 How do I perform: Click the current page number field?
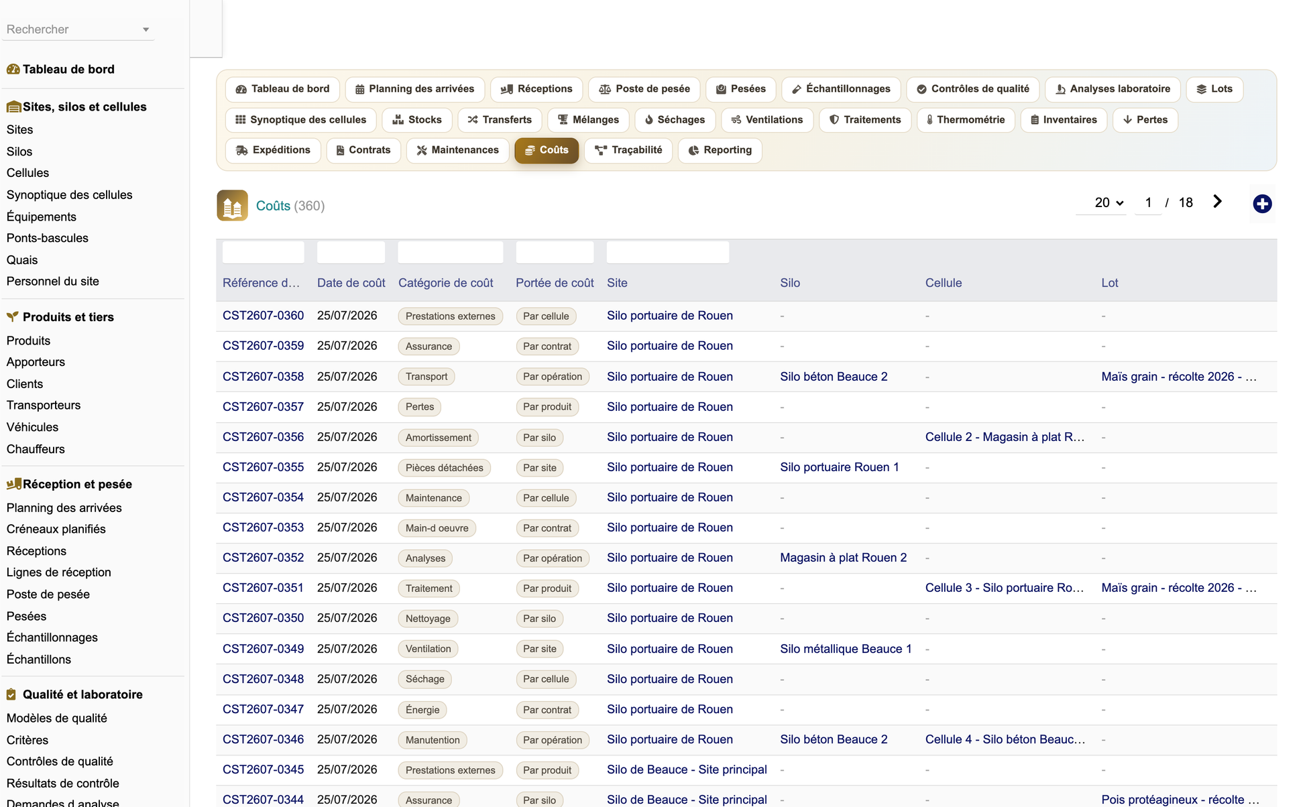(x=1148, y=202)
